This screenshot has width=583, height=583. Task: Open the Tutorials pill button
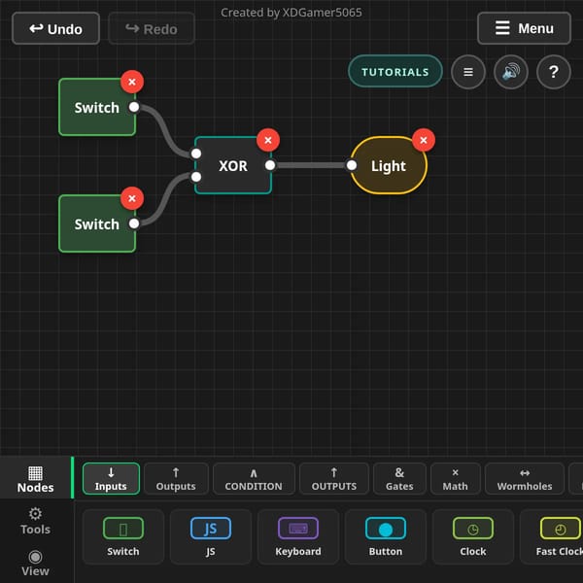395,71
